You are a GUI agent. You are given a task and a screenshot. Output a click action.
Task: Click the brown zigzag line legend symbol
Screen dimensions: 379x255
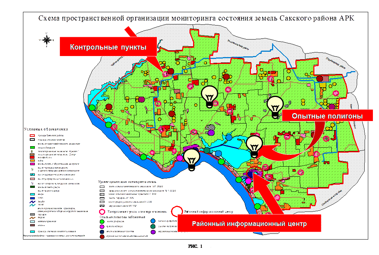(x=32, y=218)
